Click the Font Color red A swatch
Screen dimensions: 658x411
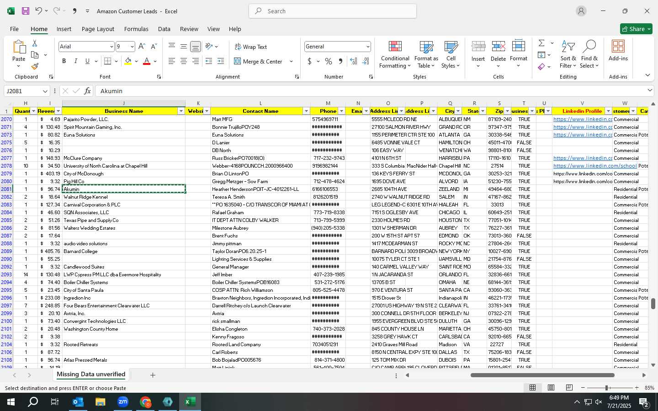pos(147,61)
